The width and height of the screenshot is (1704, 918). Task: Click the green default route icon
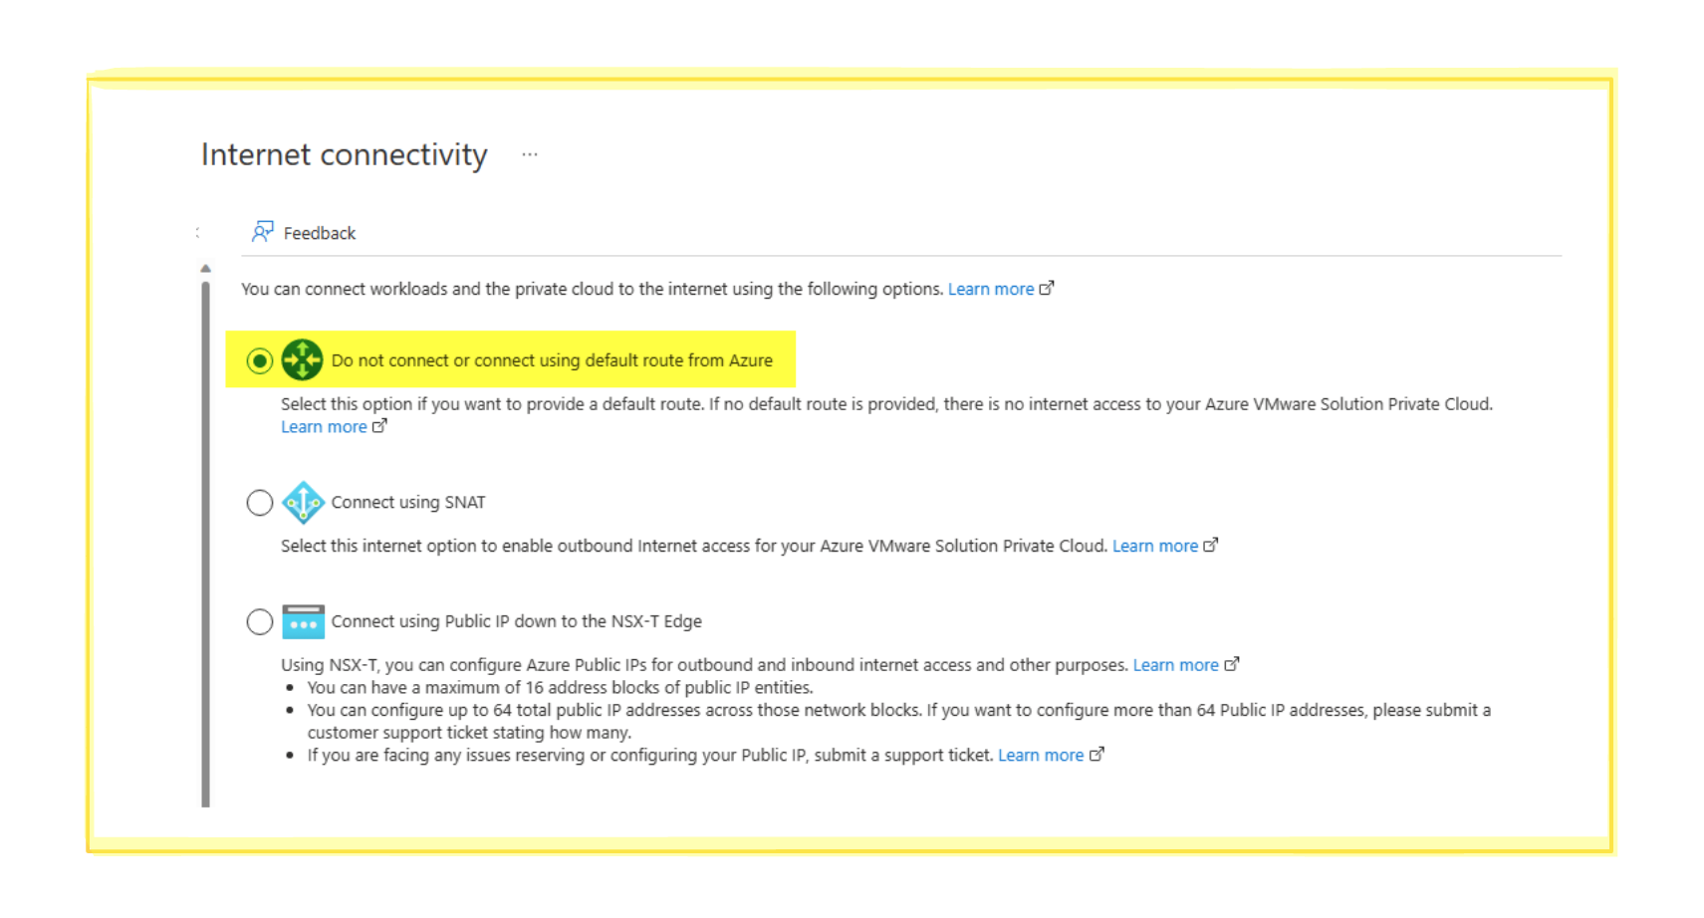pos(302,360)
